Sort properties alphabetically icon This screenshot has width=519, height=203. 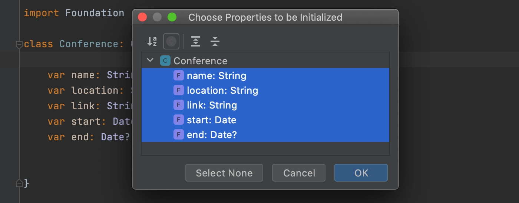pos(152,41)
